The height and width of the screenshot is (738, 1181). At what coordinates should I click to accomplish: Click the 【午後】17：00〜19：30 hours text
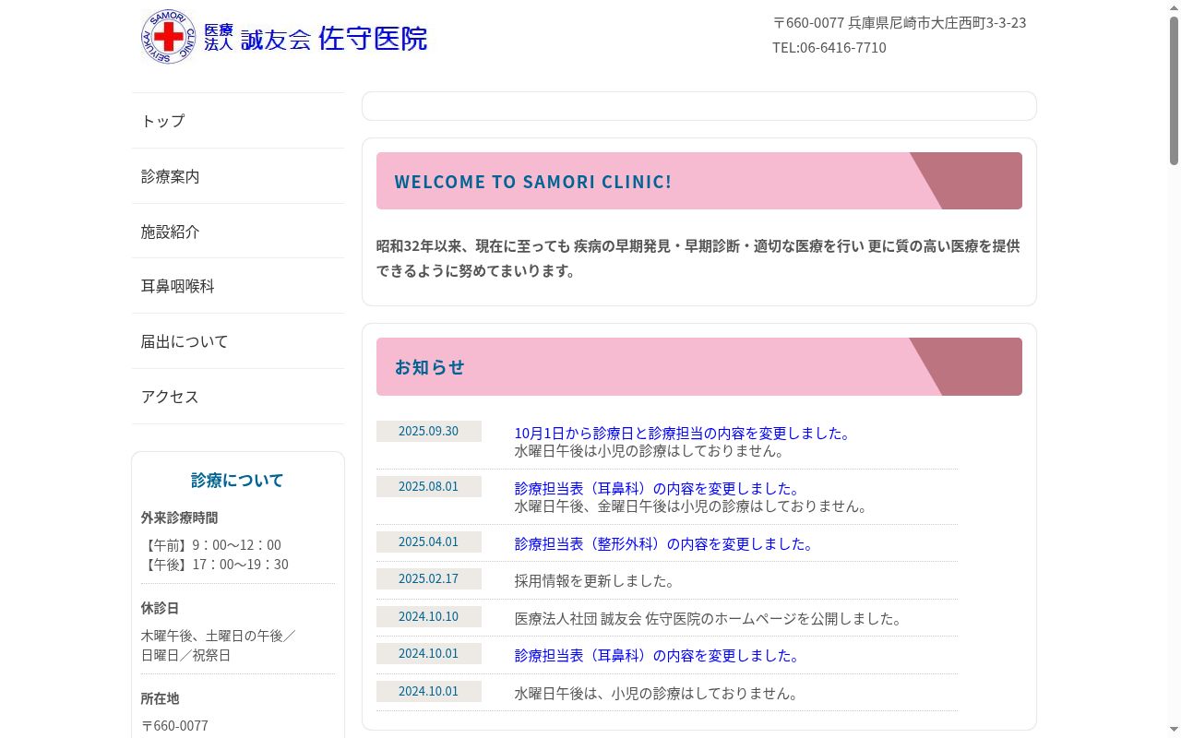coord(215,565)
